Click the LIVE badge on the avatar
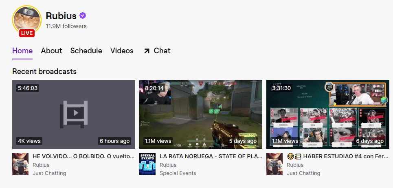 (27, 33)
